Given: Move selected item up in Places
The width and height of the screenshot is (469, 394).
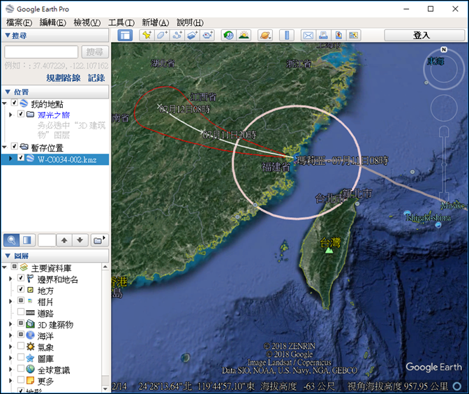Looking at the screenshot, I should [64, 240].
